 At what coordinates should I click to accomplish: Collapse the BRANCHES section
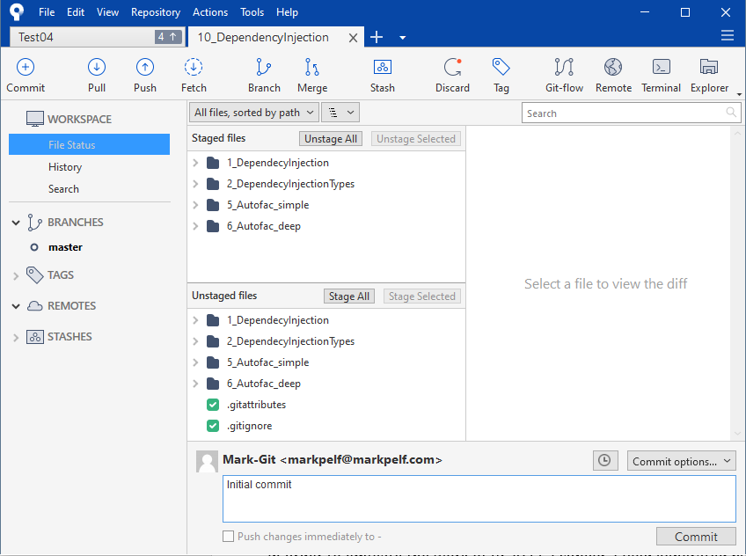click(x=16, y=223)
